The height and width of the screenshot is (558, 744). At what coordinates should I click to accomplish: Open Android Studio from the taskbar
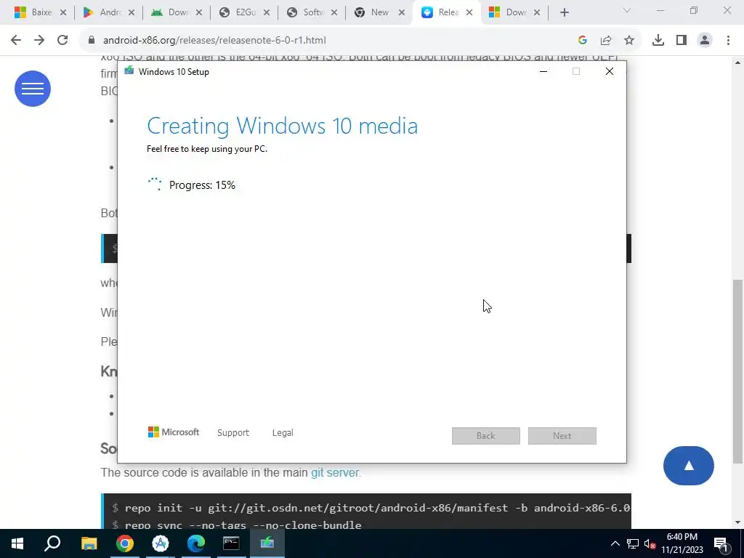[161, 543]
